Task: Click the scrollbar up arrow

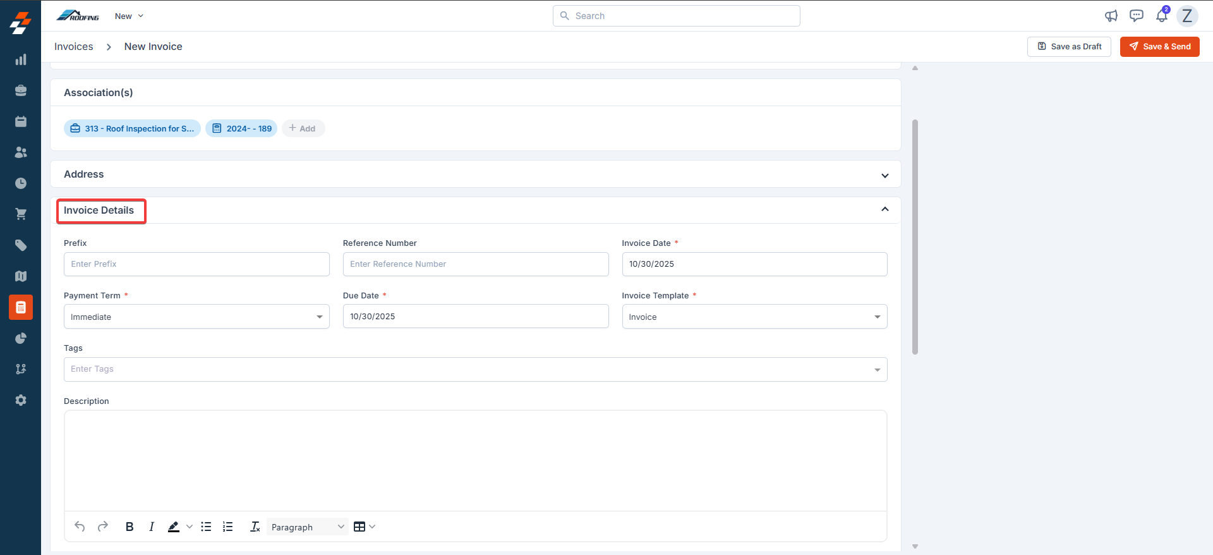Action: click(x=915, y=68)
